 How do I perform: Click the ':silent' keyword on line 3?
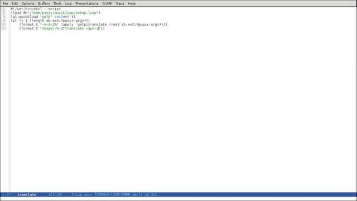[62, 17]
